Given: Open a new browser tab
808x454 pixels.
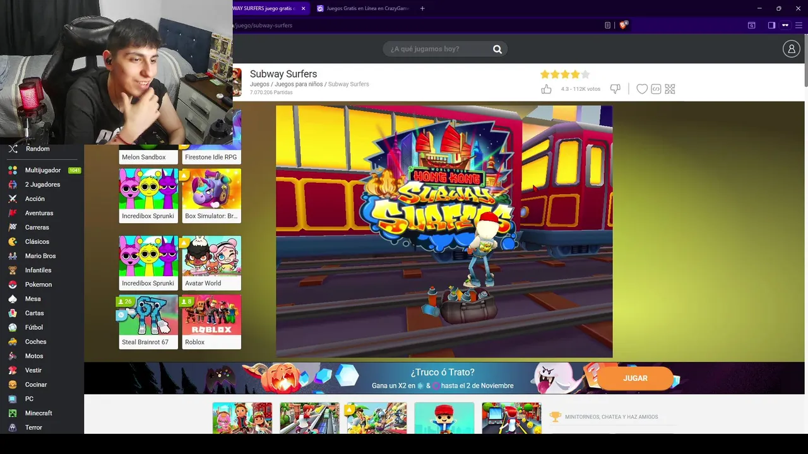Looking at the screenshot, I should [422, 8].
